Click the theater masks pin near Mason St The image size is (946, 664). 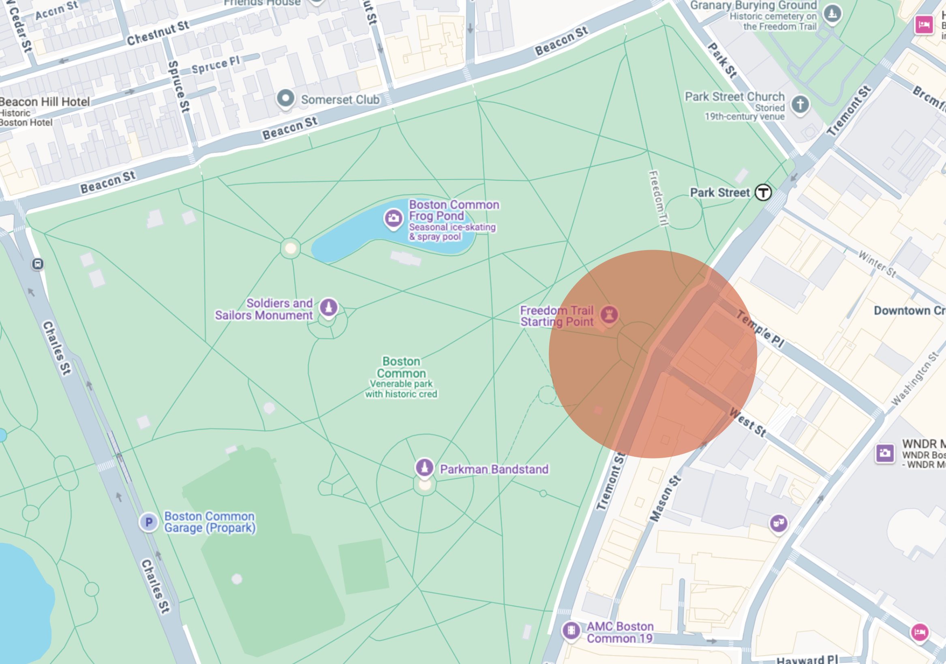tap(778, 524)
